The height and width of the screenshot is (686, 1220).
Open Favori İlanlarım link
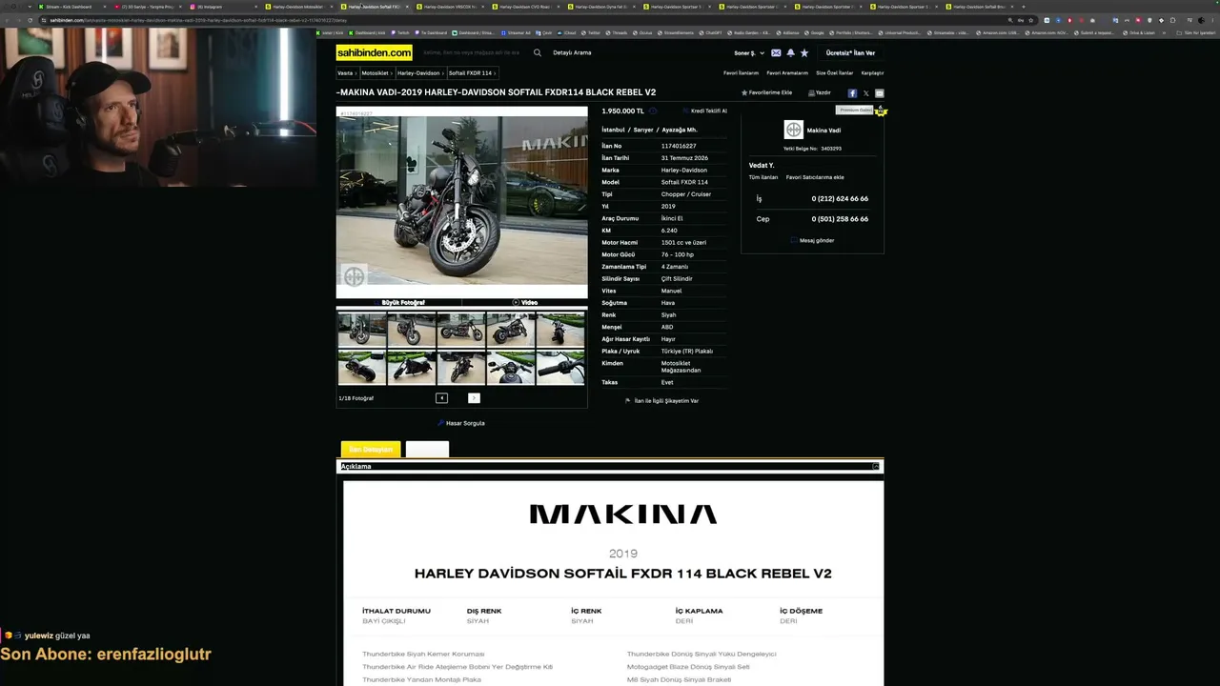[741, 73]
